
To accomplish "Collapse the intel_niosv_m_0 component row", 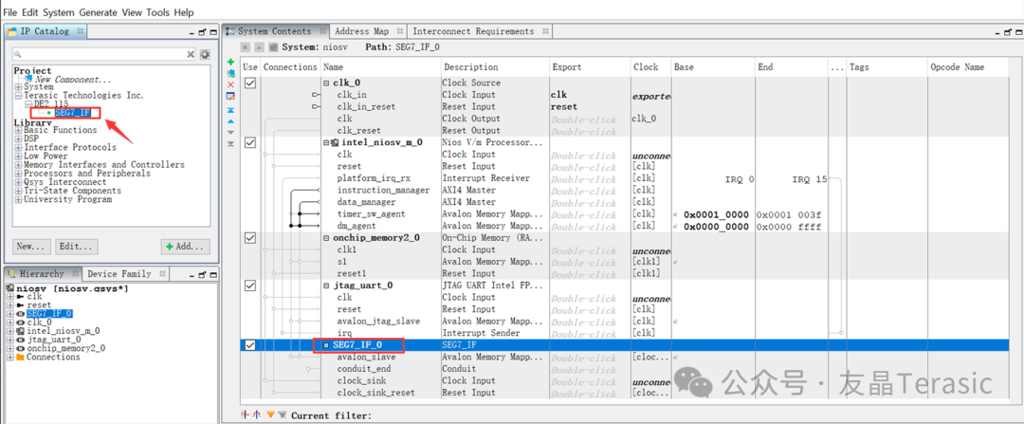I will click(326, 142).
